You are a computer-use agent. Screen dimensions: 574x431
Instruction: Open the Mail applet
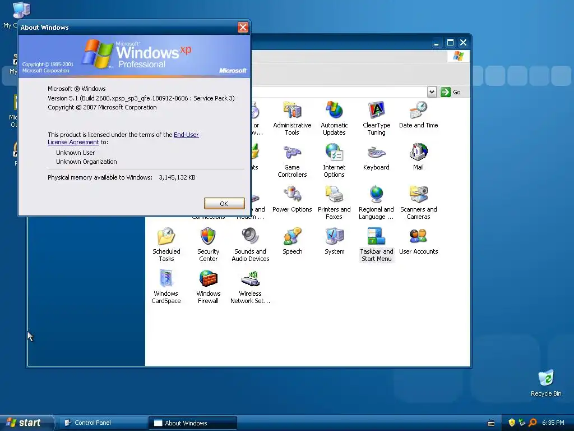(x=418, y=157)
